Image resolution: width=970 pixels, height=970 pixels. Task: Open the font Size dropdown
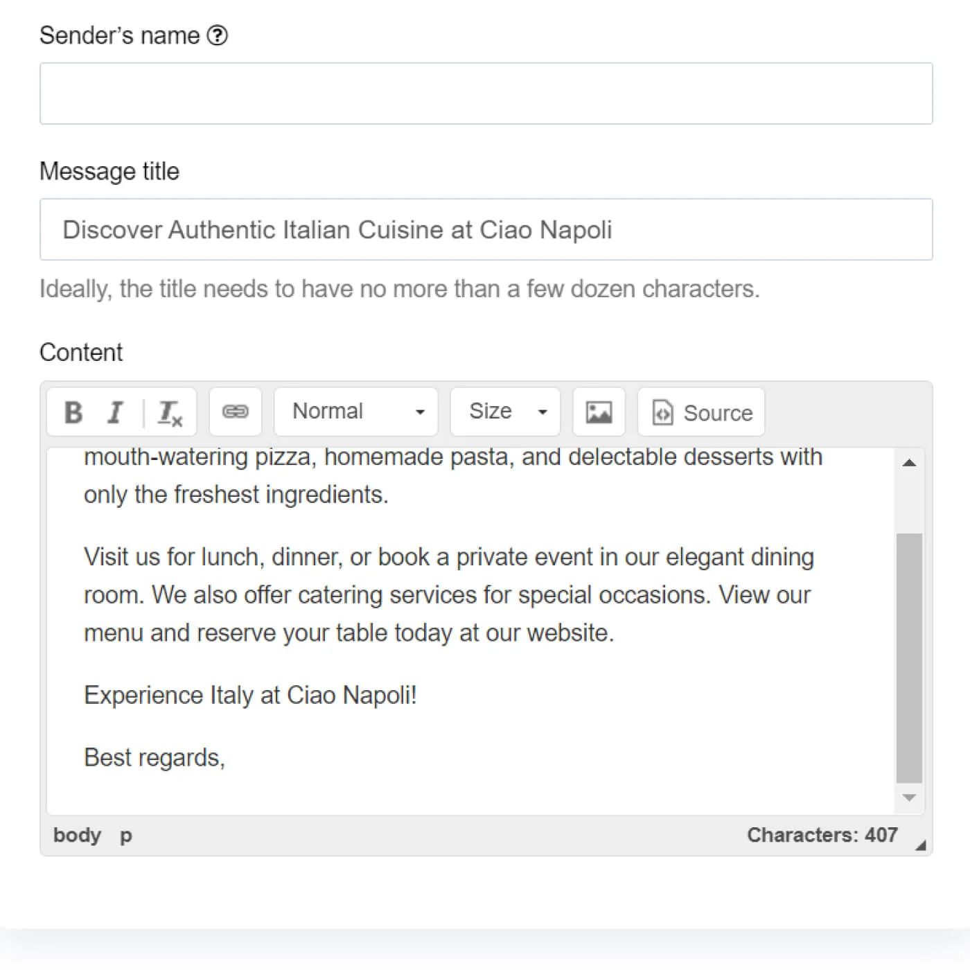coord(505,412)
